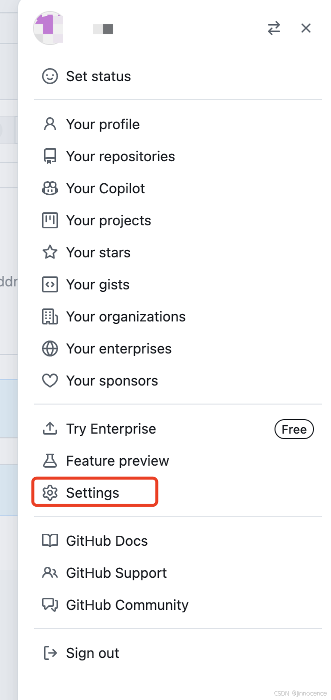Click the user avatar thumbnail
Screen dimensions: 331x700
(49, 28)
